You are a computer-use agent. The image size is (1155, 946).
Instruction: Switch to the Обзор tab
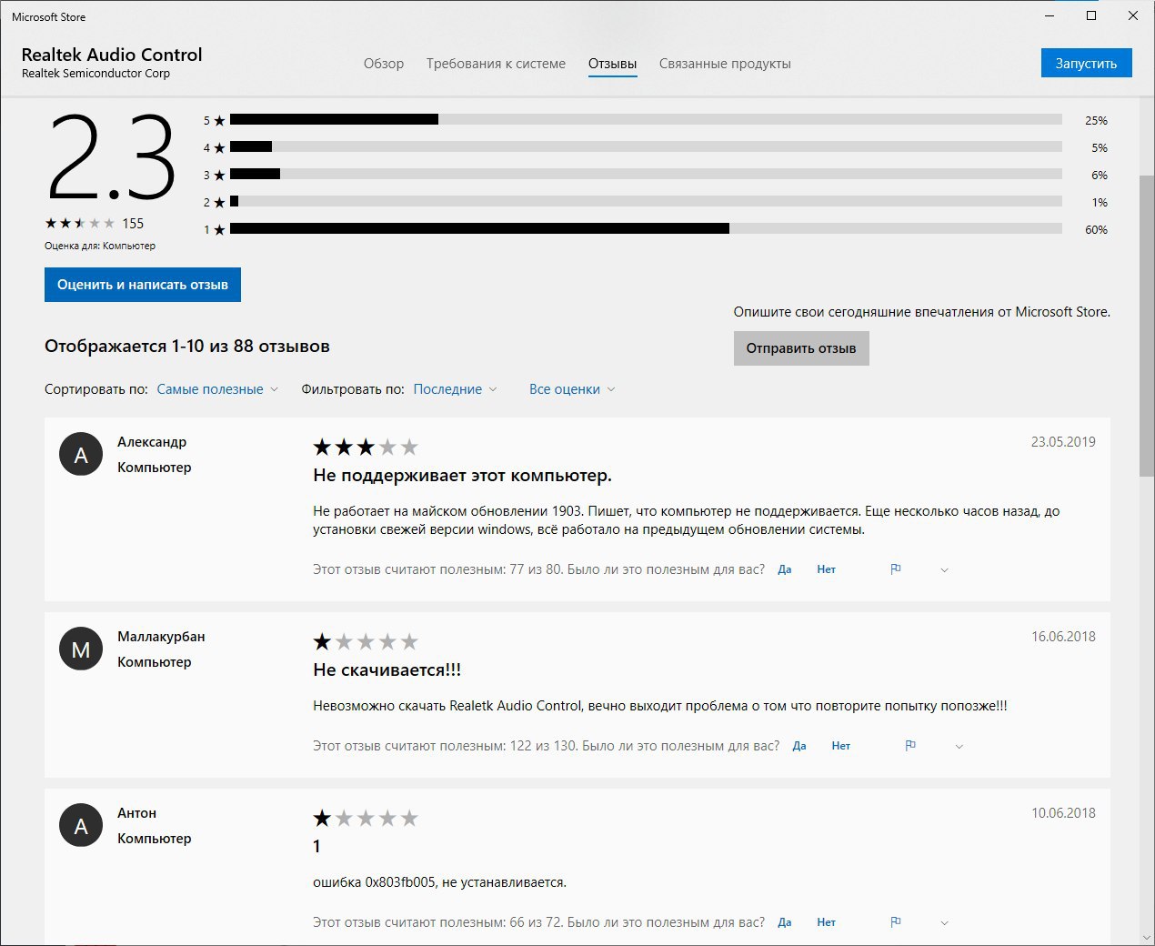click(x=384, y=64)
